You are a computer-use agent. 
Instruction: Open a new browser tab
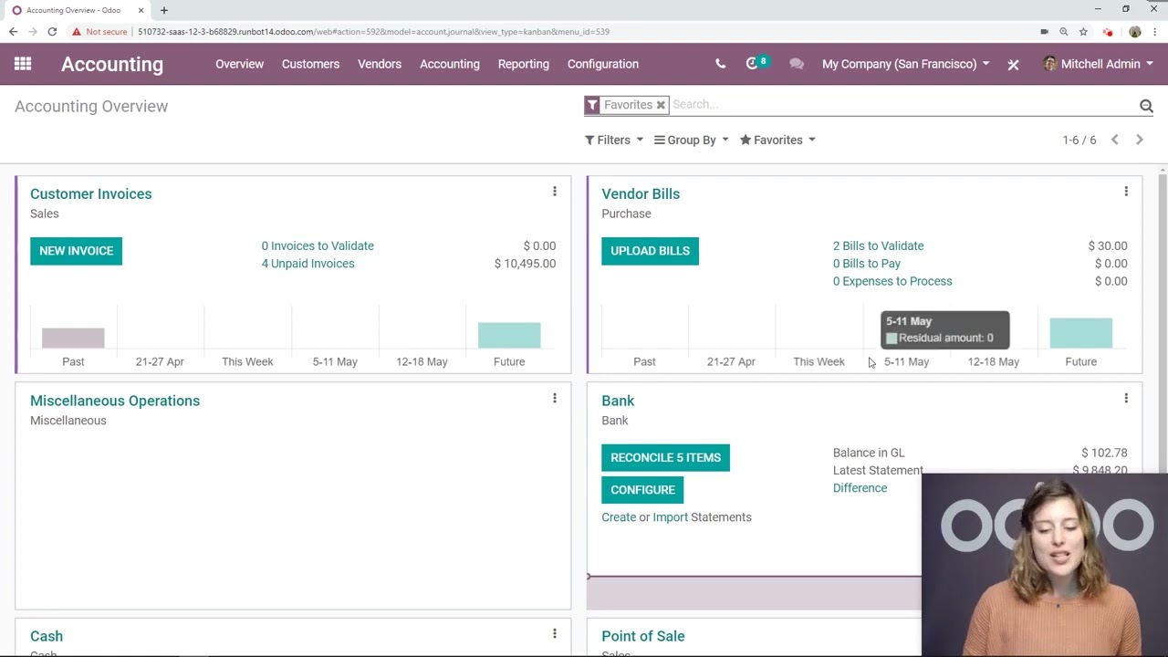(164, 10)
